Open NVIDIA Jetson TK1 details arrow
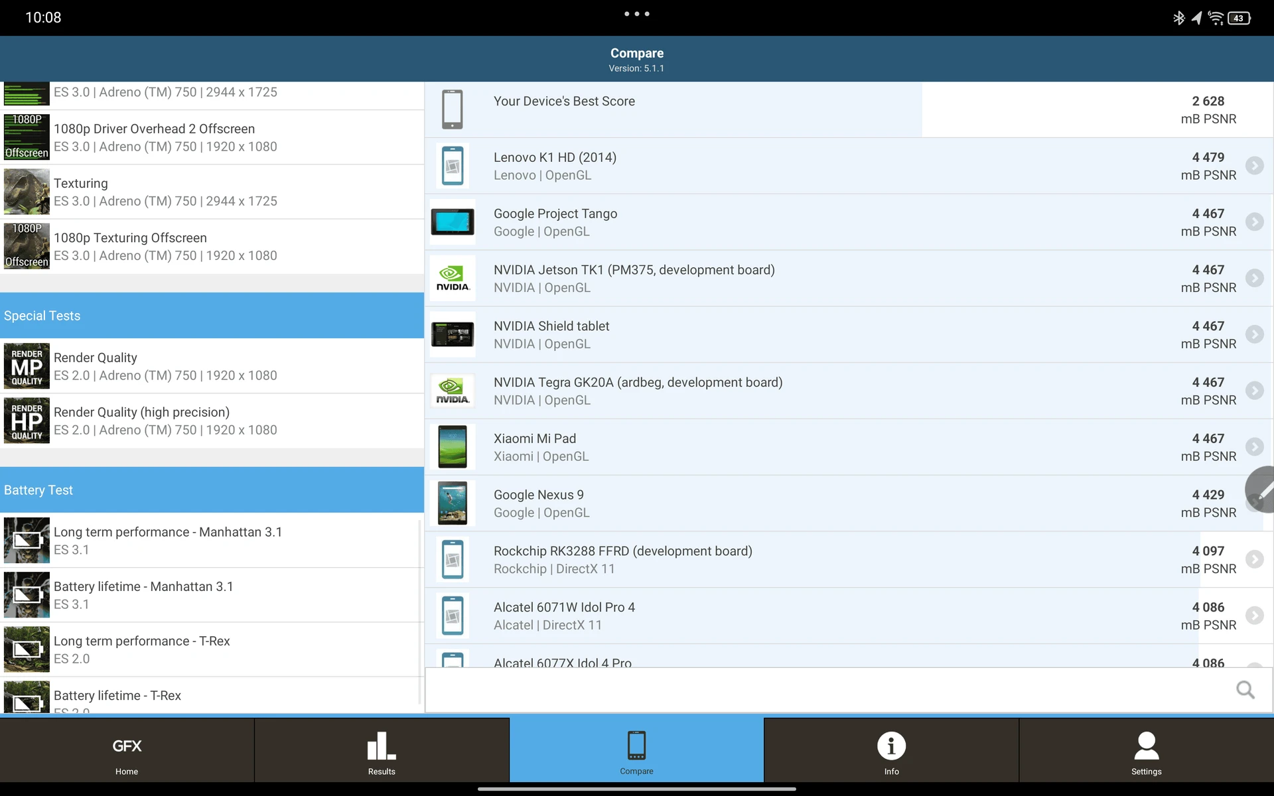This screenshot has width=1274, height=796. click(1254, 278)
